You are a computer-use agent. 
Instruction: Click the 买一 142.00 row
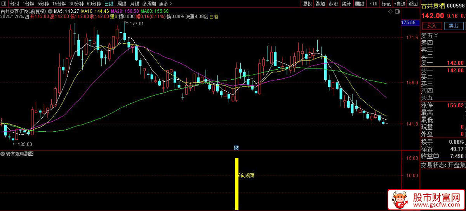point(443,70)
